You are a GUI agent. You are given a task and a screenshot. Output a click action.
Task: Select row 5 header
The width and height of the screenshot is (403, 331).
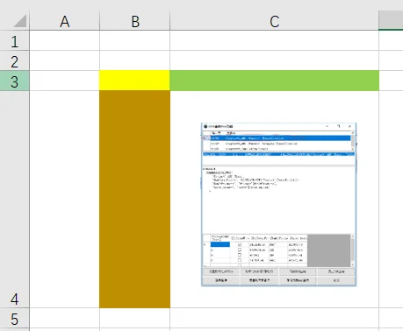pos(15,318)
